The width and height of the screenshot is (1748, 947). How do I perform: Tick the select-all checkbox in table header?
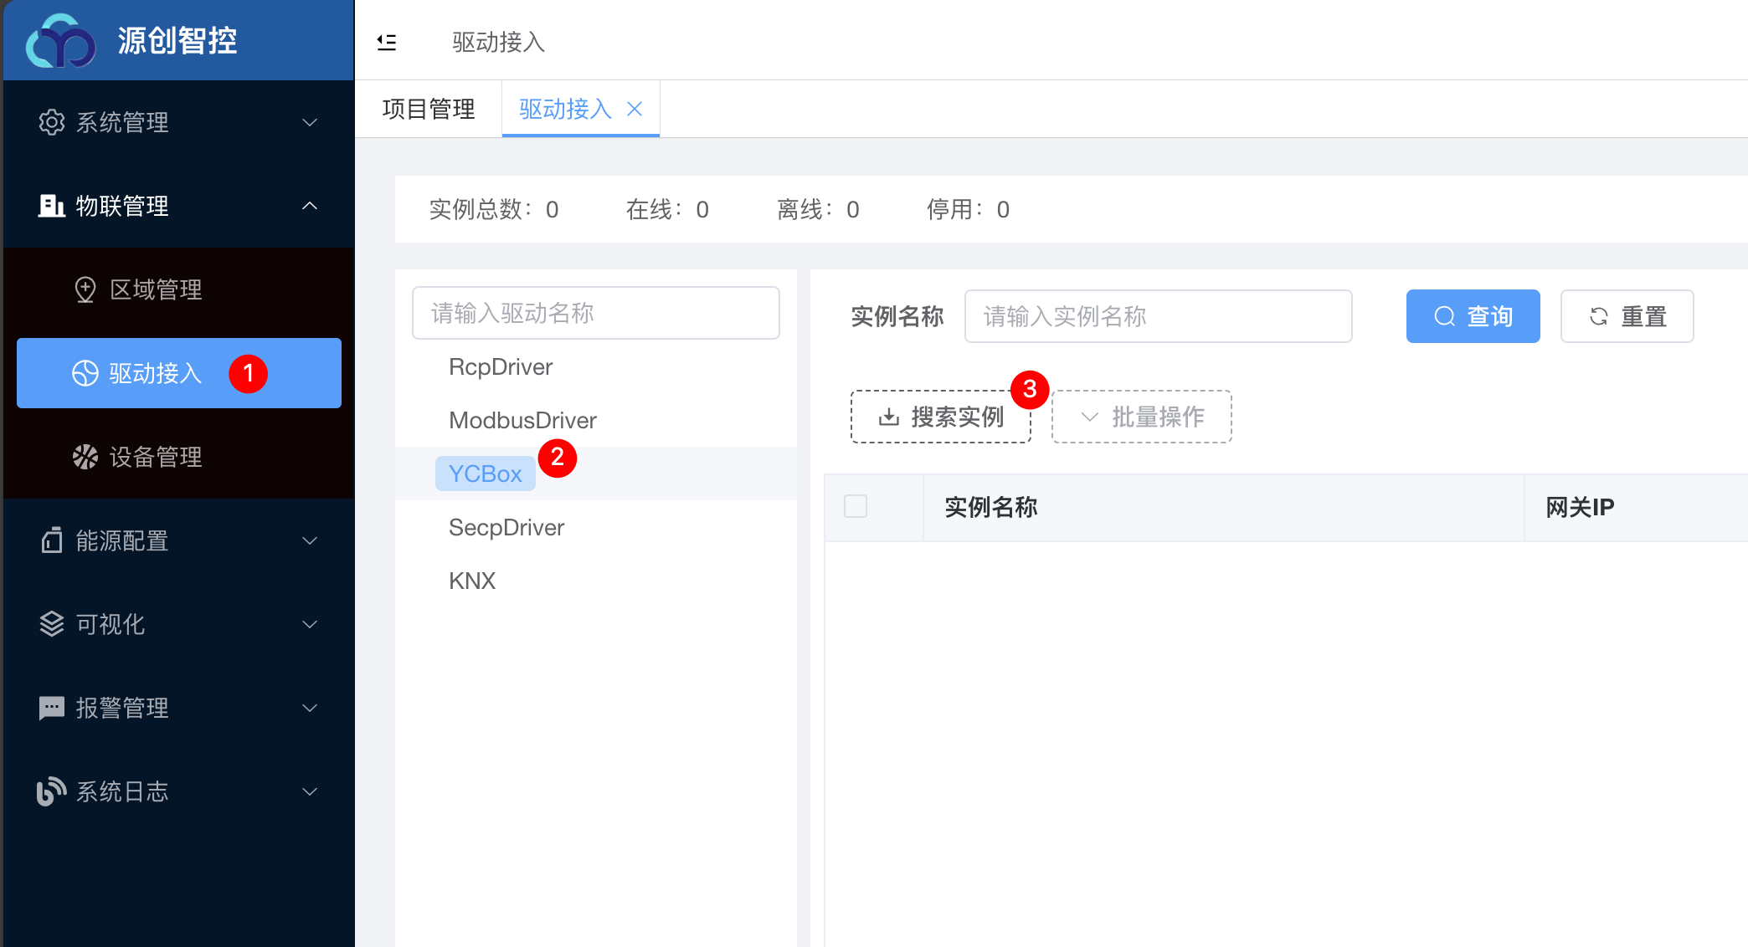(856, 506)
